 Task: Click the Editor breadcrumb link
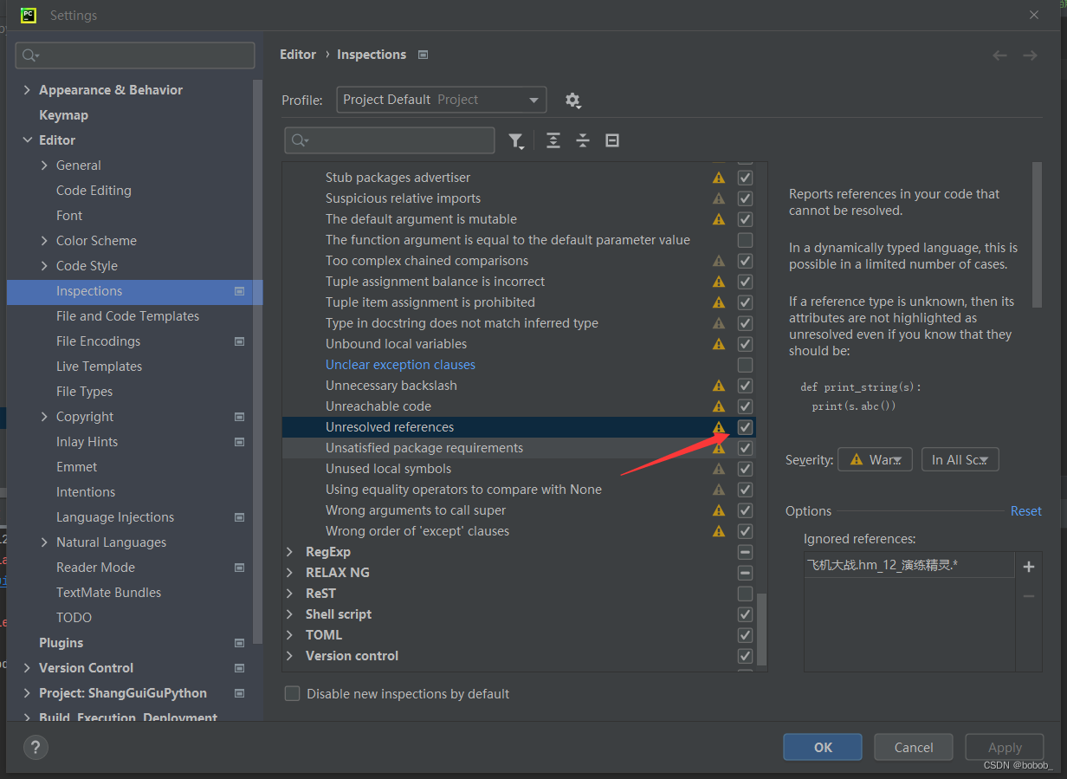pyautogui.click(x=298, y=55)
